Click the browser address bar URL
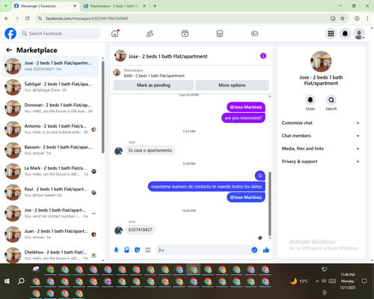The width and height of the screenshot is (374, 299). point(87,19)
